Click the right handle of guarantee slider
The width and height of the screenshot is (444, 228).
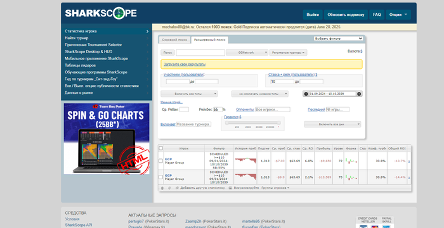click(279, 123)
